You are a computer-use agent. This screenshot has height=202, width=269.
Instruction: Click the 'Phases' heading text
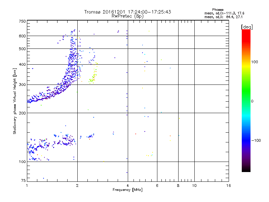[218, 10]
